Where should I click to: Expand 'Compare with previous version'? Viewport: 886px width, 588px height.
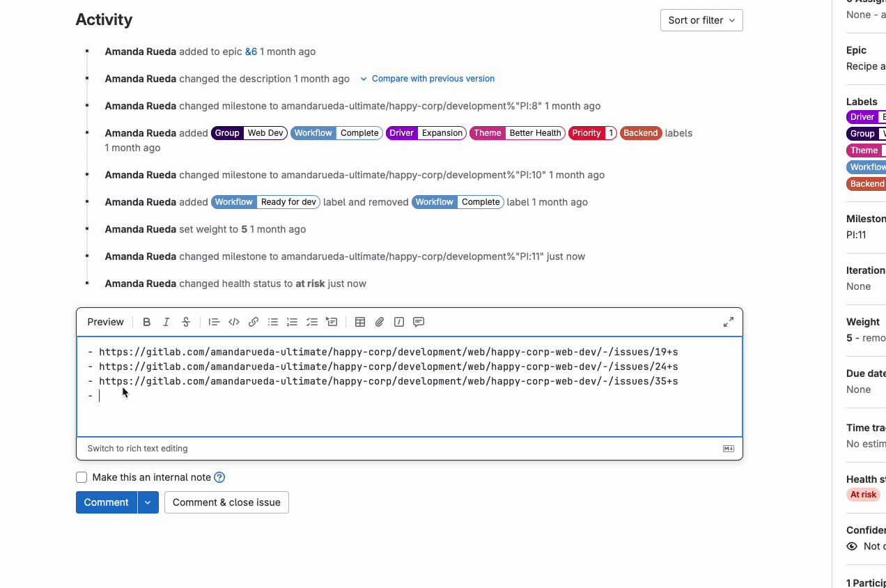(x=427, y=79)
